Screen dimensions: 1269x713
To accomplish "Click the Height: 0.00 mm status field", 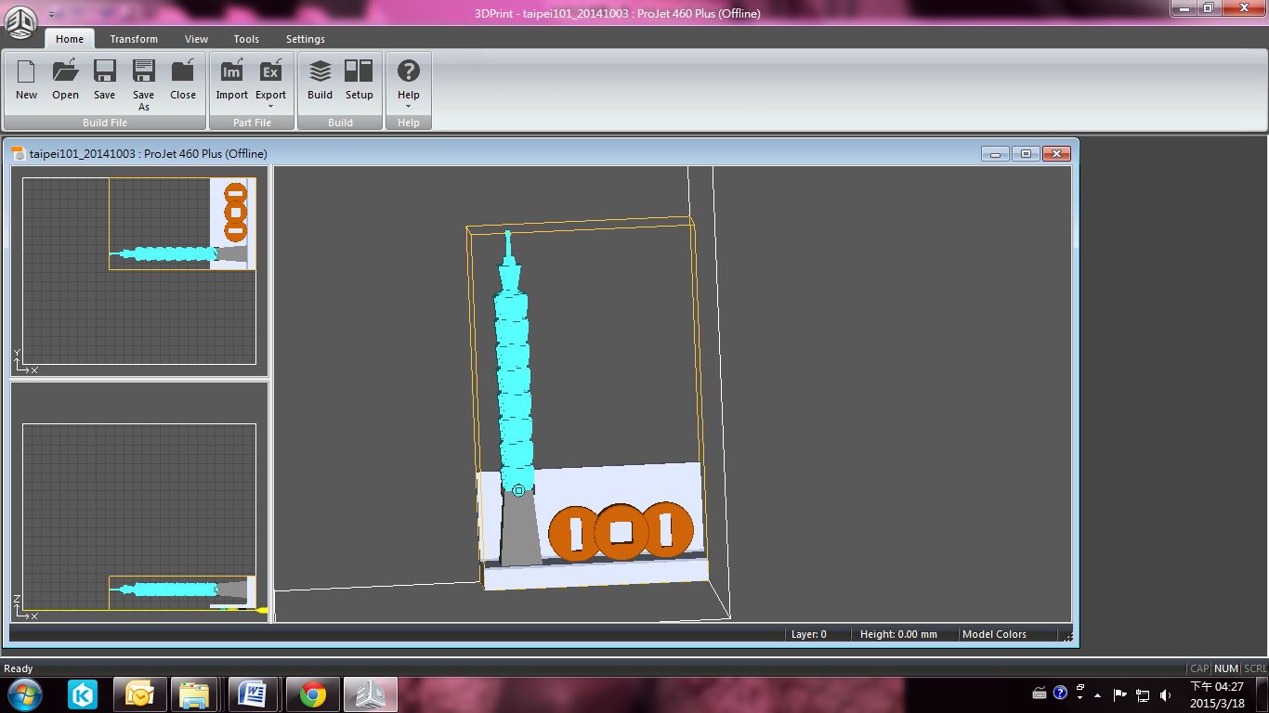I will (898, 634).
